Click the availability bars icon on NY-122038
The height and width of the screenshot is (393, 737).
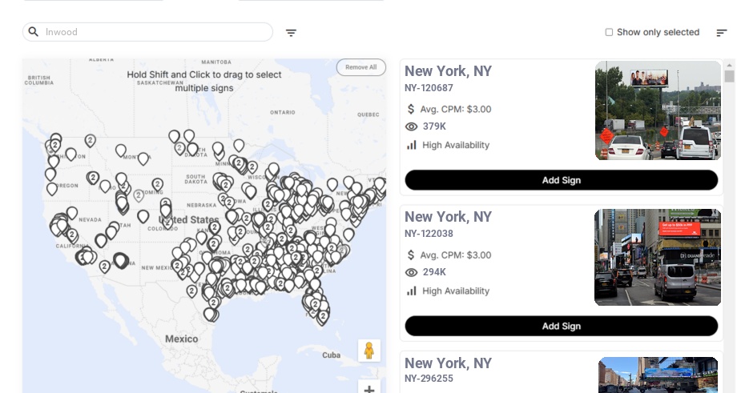point(411,291)
